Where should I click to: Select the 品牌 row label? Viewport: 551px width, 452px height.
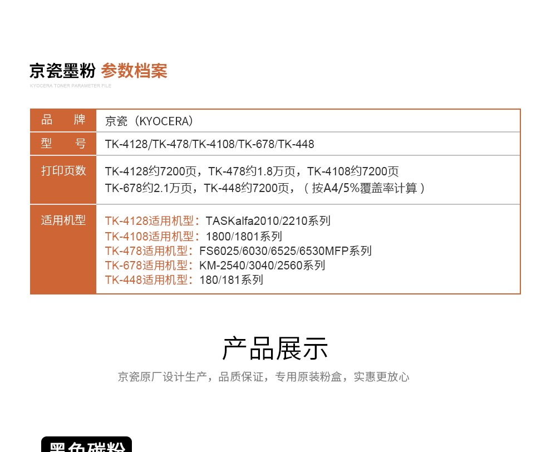(x=63, y=120)
